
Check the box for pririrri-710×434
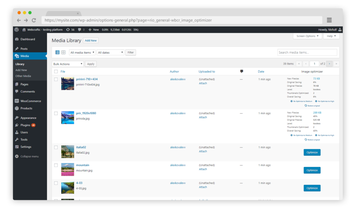(56, 79)
